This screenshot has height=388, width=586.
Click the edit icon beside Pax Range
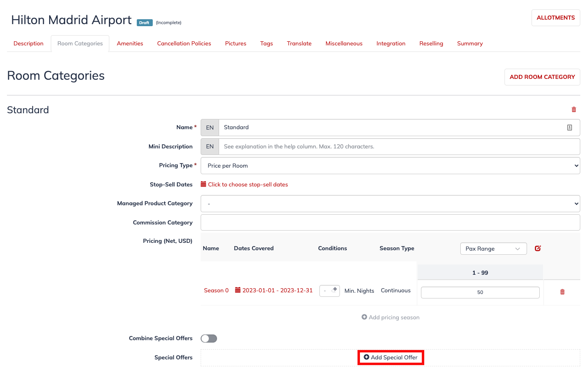(x=538, y=248)
